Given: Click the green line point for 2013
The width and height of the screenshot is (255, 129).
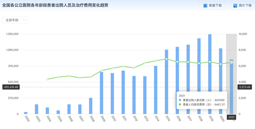Looking at the screenshot, I should tap(145, 63).
